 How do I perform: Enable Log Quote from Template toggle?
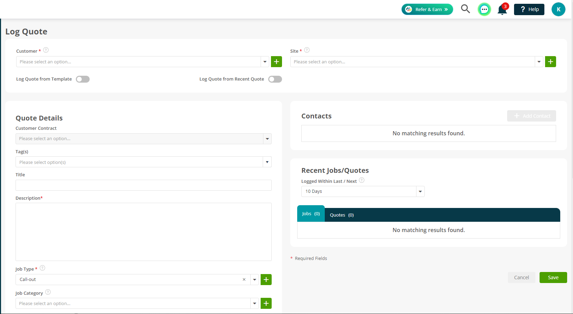click(83, 79)
